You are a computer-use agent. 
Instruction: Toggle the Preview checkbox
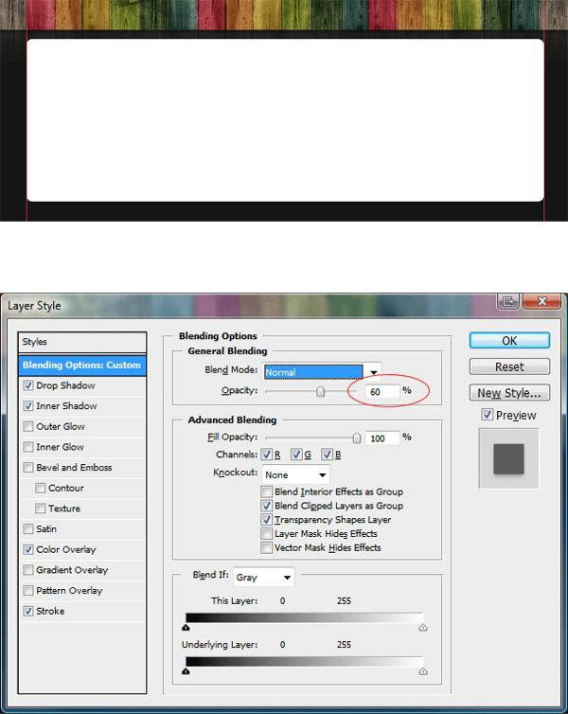[487, 415]
